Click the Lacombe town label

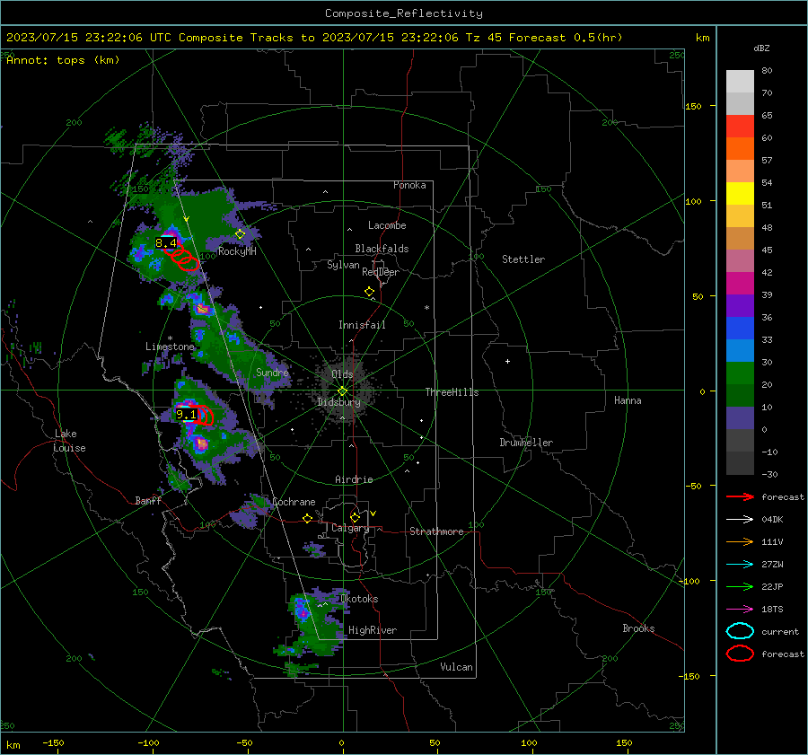pyautogui.click(x=387, y=225)
